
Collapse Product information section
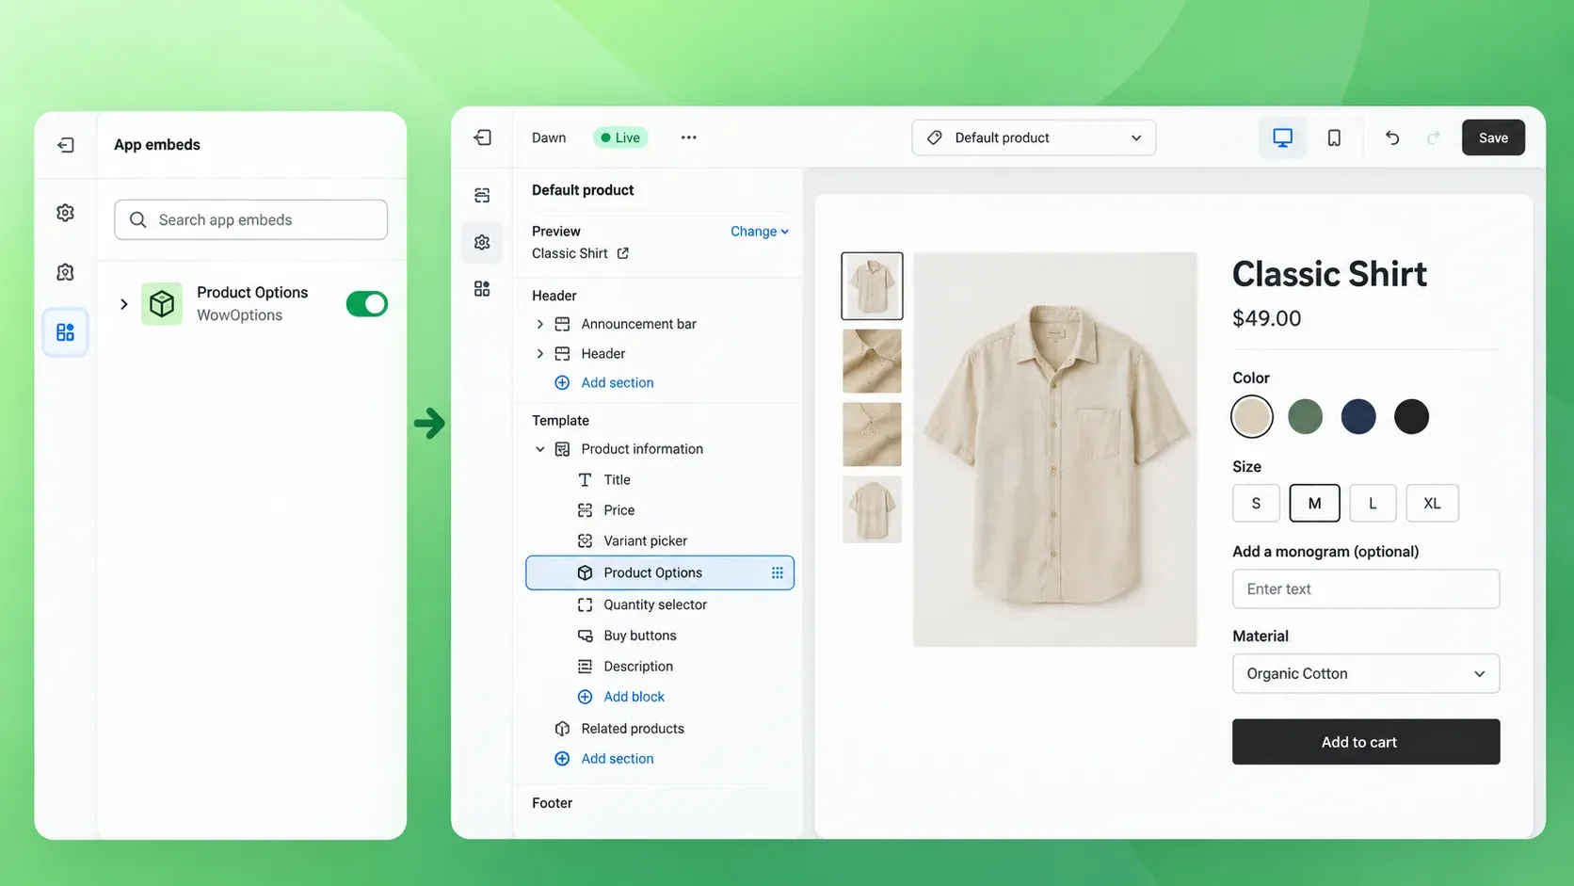click(x=539, y=449)
